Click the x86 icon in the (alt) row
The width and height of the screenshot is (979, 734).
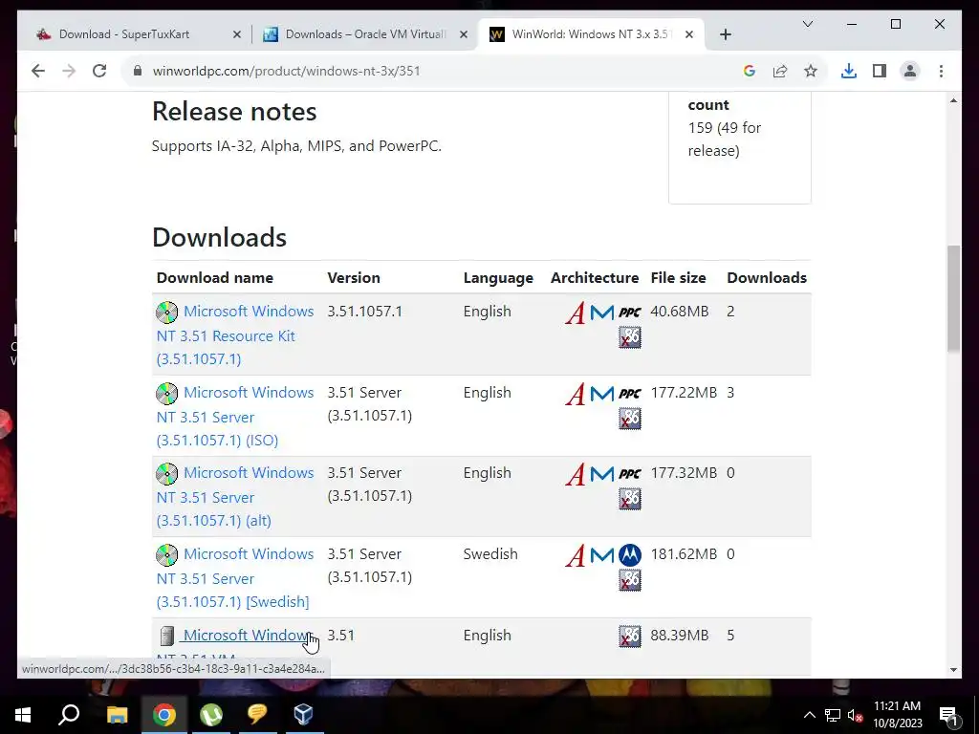630,499
